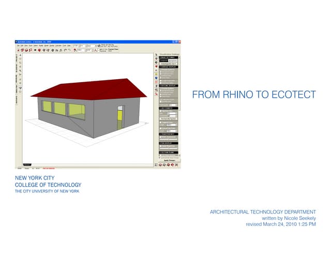331x256 pixels.
Task: Click the Undo arrow in the toolbar
Action: point(65,50)
